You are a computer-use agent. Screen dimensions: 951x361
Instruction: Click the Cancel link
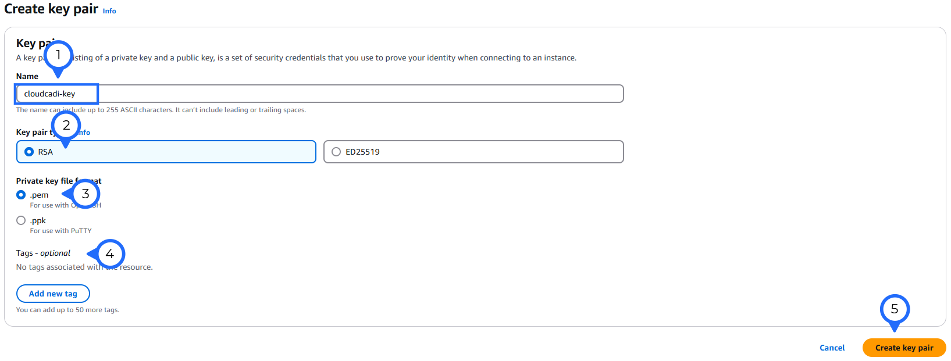(832, 348)
